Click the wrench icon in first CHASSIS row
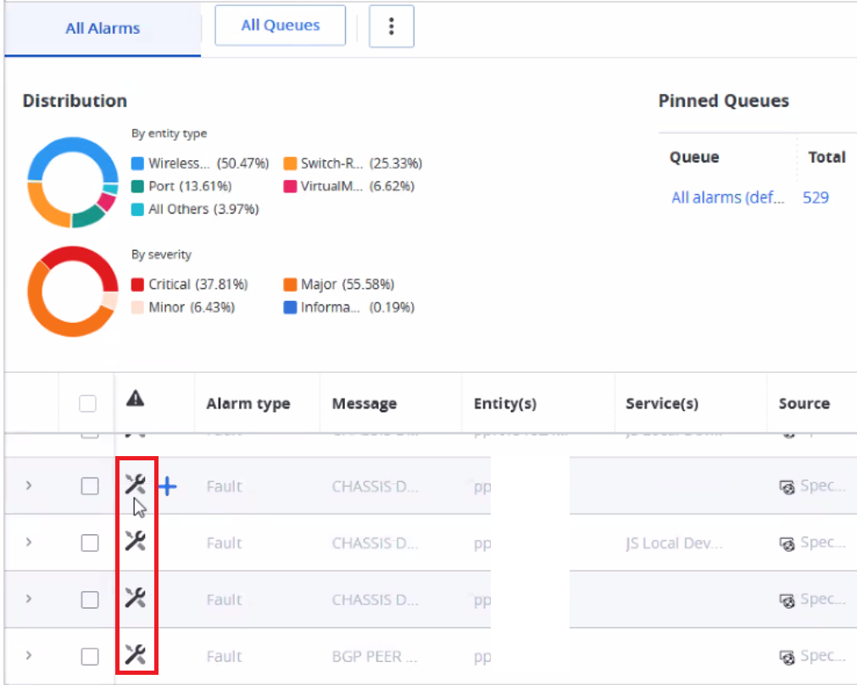The height and width of the screenshot is (685, 857). 136,485
